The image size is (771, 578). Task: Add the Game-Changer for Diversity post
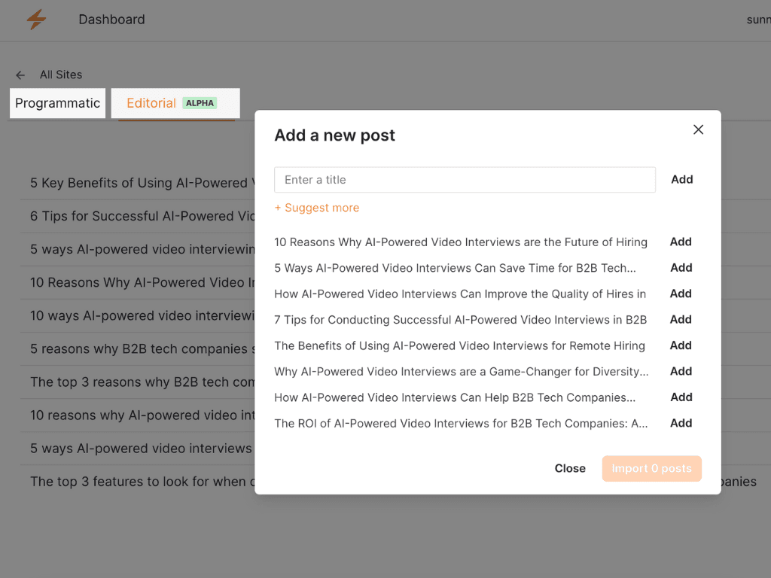[681, 372]
